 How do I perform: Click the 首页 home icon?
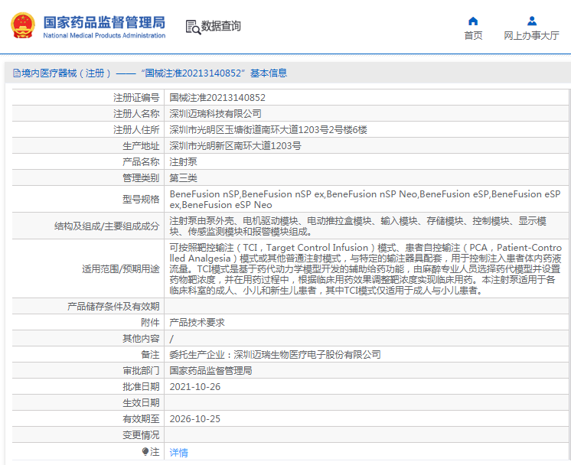473,21
